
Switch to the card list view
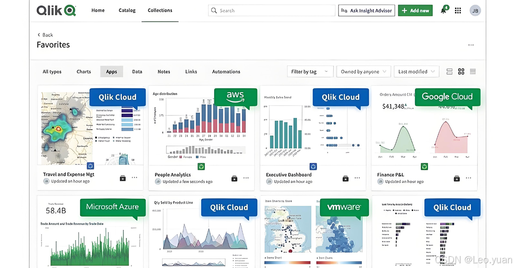449,71
